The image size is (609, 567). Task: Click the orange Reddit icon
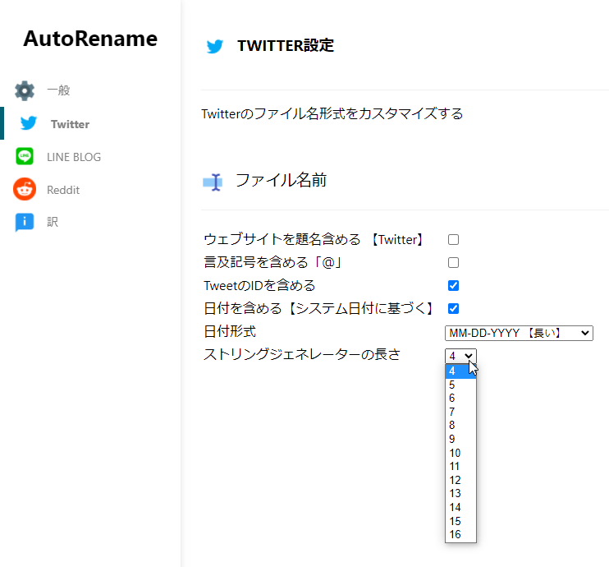pos(25,189)
